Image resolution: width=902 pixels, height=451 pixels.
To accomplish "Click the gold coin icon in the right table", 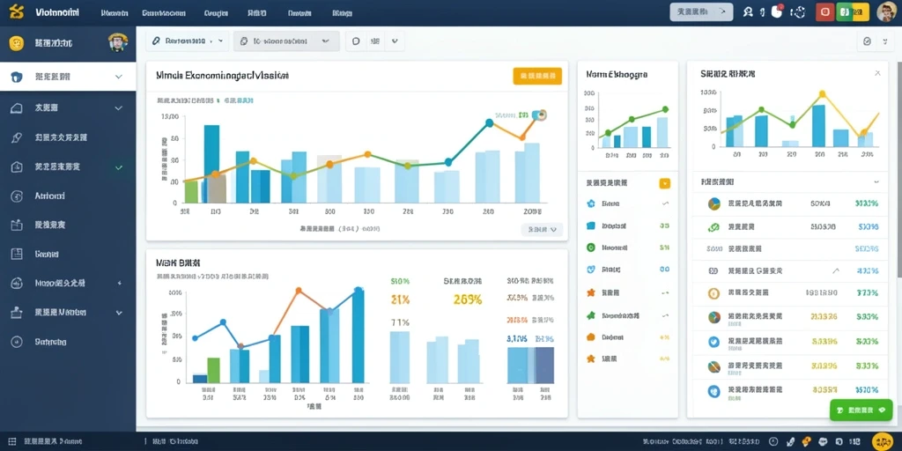I will (713, 293).
